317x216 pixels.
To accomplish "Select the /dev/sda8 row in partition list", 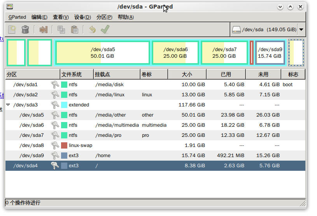I will [155, 145].
